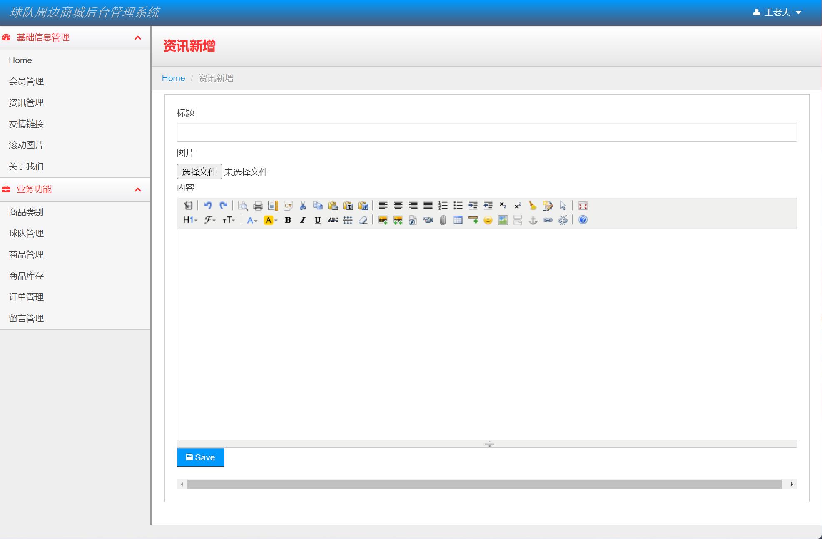
Task: Open 订单管理 in the sidebar
Action: coord(26,297)
